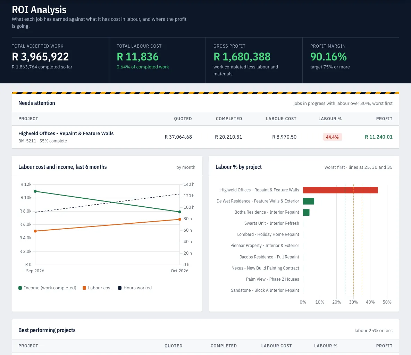Click the dark Hours worked legend colour square
411x355 pixels.
[x=120, y=288]
